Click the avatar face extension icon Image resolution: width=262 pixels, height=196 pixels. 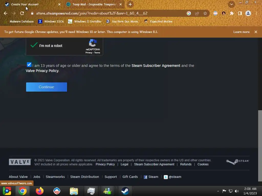point(224,13)
